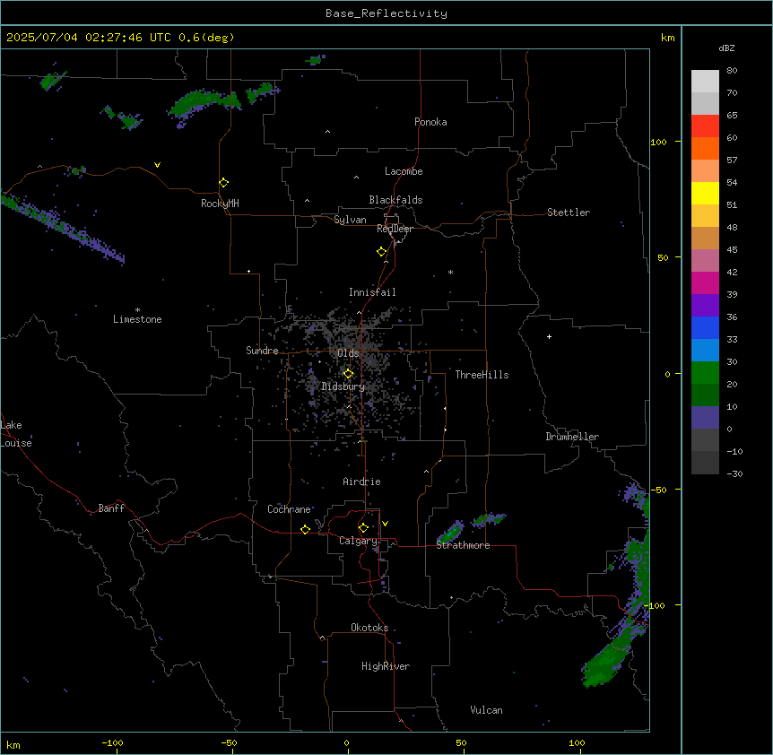Viewport: 773px width, 755px height.
Task: Select the blue 33-36 dBZ legend swatch
Action: [705, 327]
